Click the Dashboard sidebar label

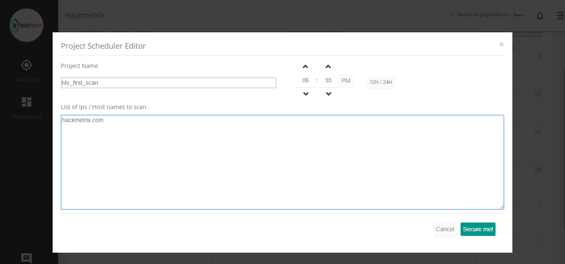27,116
